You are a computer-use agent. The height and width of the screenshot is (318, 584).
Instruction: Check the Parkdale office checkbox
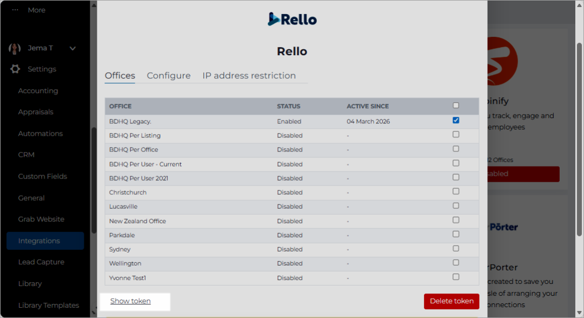(456, 234)
